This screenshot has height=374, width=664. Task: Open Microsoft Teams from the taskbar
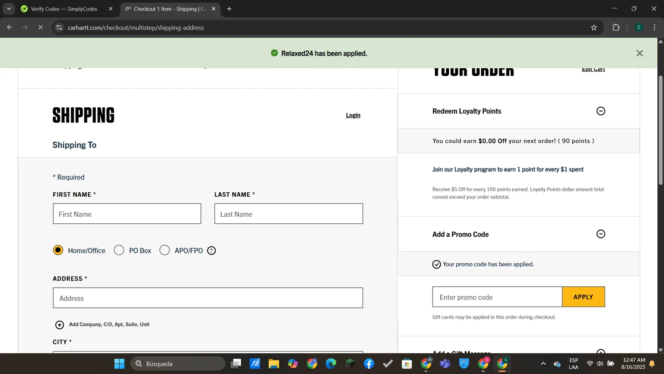[x=445, y=364]
